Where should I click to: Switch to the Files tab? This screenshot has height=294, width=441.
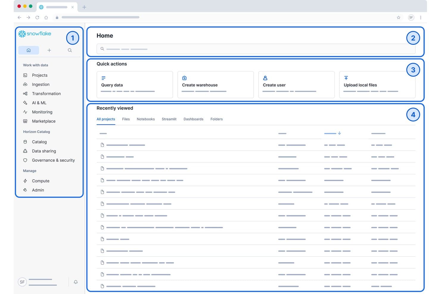click(x=126, y=119)
